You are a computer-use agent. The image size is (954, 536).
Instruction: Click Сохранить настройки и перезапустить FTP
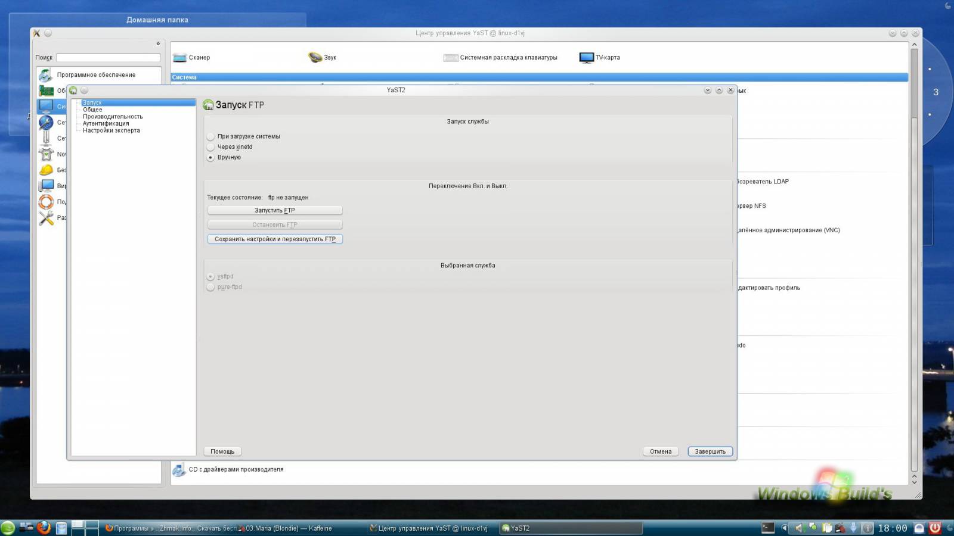275,239
